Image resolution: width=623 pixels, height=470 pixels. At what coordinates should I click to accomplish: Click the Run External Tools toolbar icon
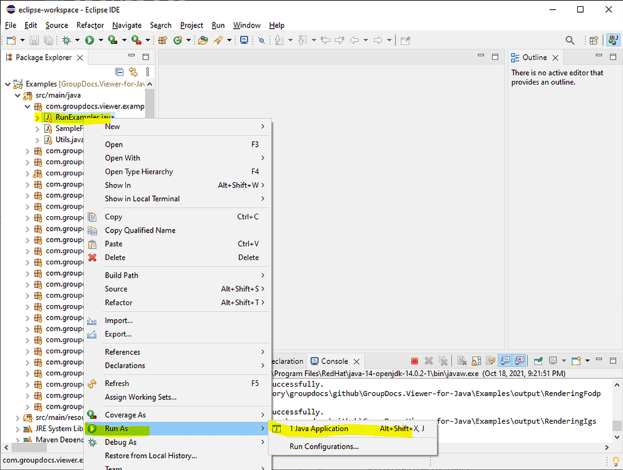pyautogui.click(x=136, y=40)
